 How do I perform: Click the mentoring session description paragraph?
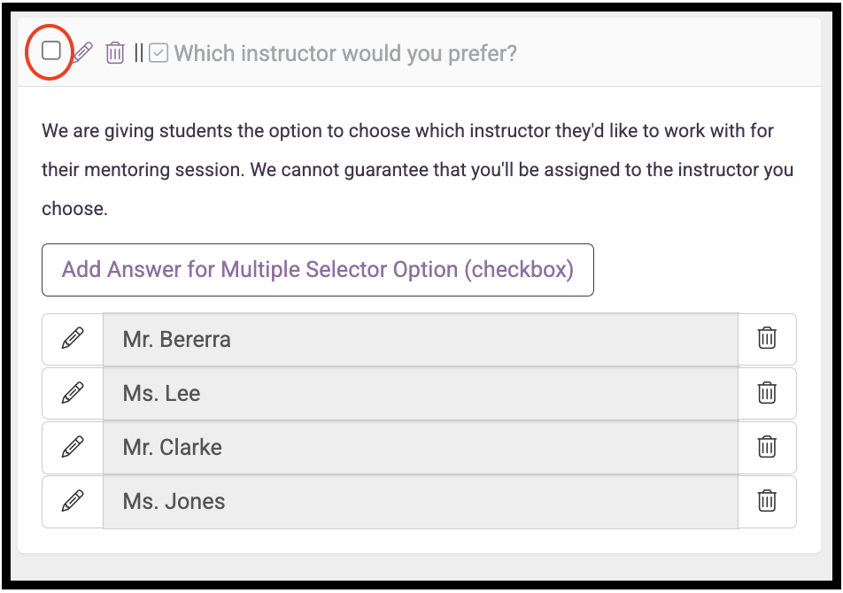418,170
